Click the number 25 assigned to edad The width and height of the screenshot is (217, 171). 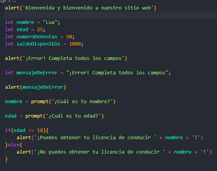tap(40, 30)
